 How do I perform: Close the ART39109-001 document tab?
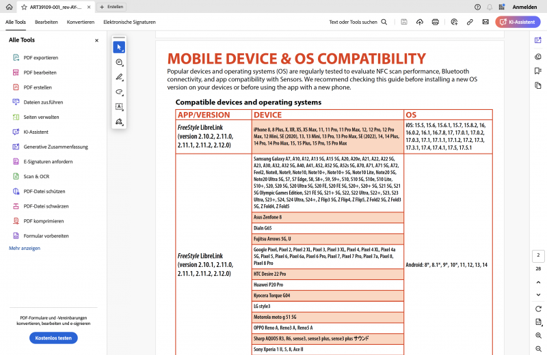click(89, 7)
